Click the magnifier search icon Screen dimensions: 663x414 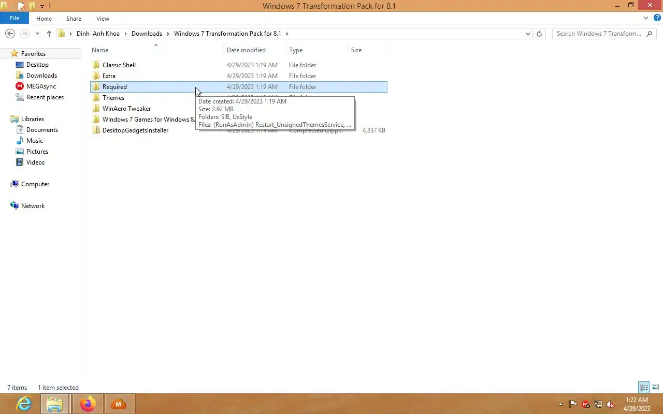[650, 34]
